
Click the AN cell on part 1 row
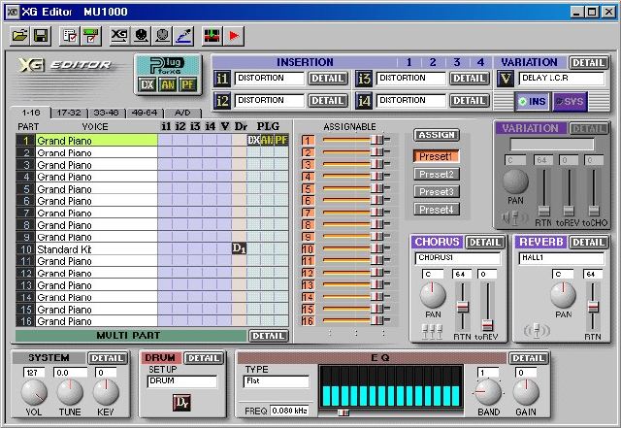(267, 141)
